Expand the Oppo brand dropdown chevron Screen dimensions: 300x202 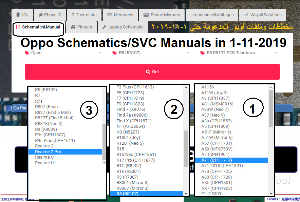(100, 53)
